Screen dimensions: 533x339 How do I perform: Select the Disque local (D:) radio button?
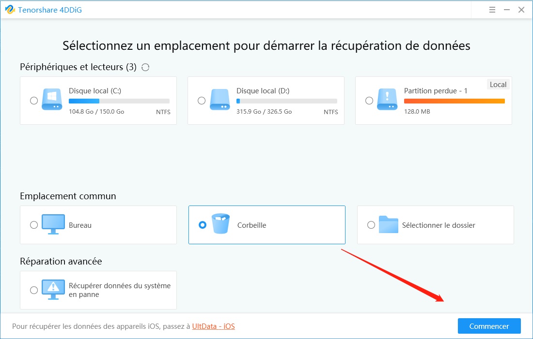[x=202, y=101]
